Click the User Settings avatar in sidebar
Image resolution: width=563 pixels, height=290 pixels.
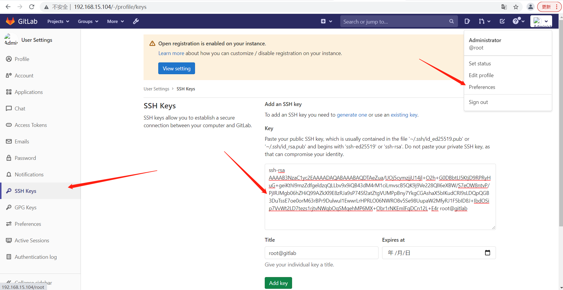(x=11, y=40)
